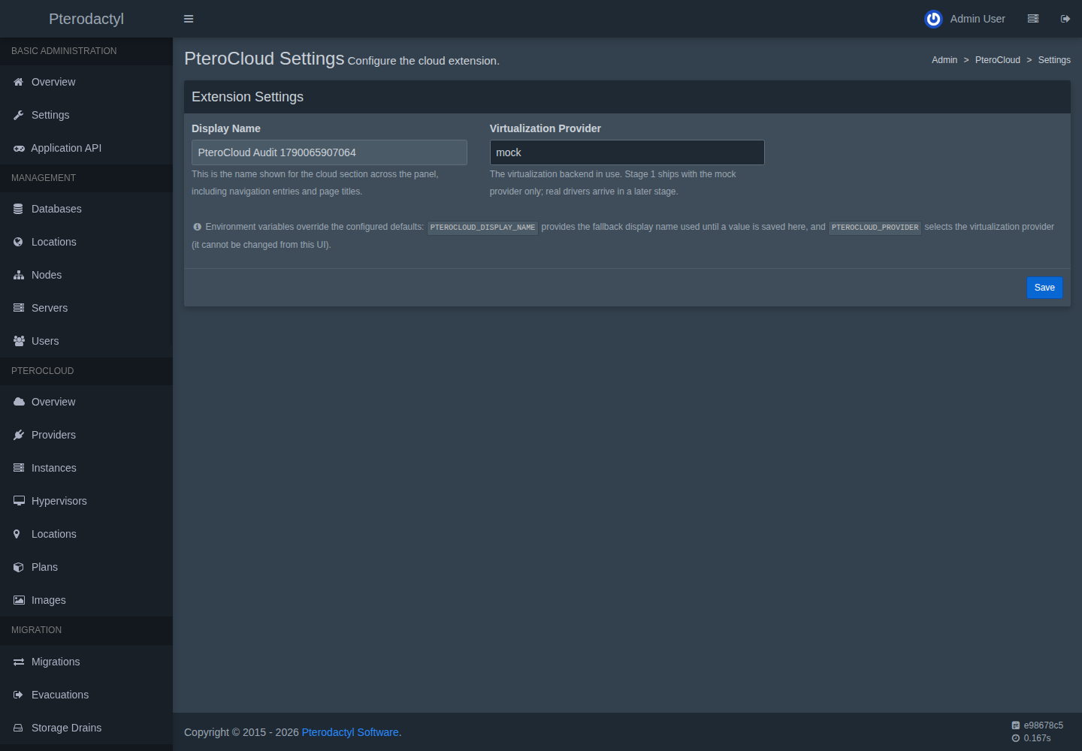Click the exit icon beside Evacuations

pos(19,695)
